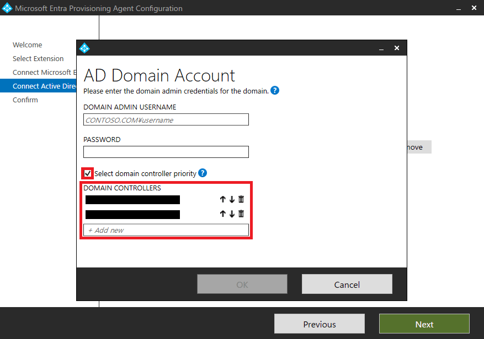Open help for domain controller priority

pyautogui.click(x=203, y=173)
